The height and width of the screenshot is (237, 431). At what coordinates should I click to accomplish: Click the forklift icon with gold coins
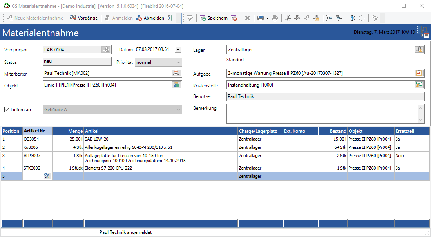point(316,18)
